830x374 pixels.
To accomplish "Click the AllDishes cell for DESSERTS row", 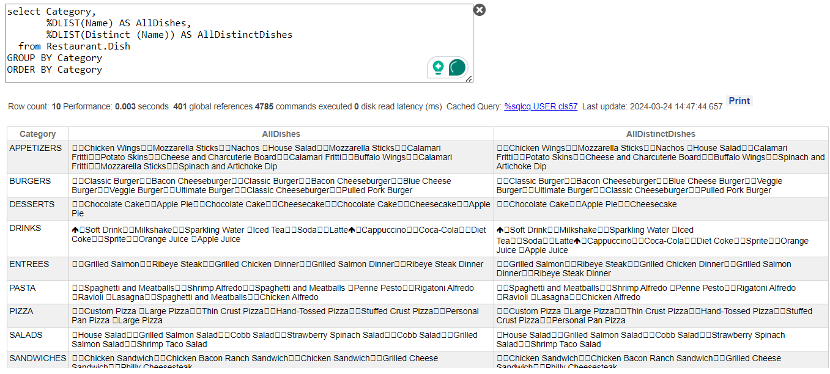I will pyautogui.click(x=281, y=209).
